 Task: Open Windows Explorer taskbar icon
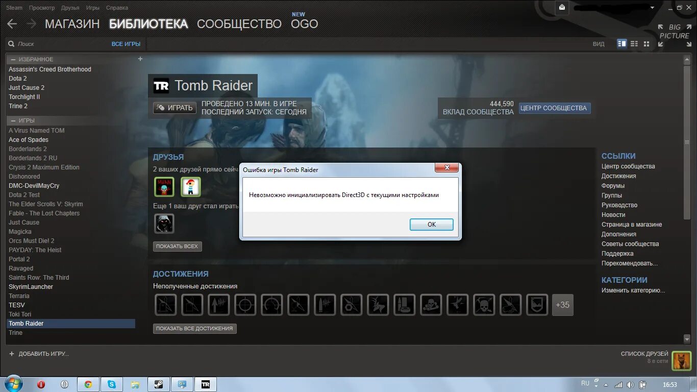pyautogui.click(x=135, y=384)
